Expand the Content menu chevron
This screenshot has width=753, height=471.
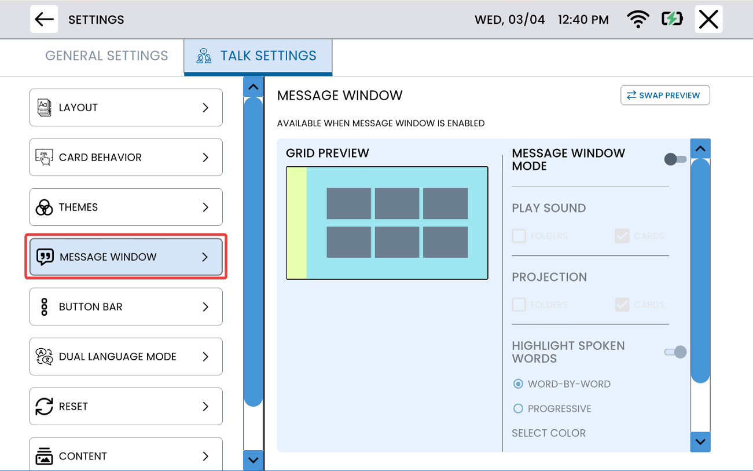tap(205, 457)
